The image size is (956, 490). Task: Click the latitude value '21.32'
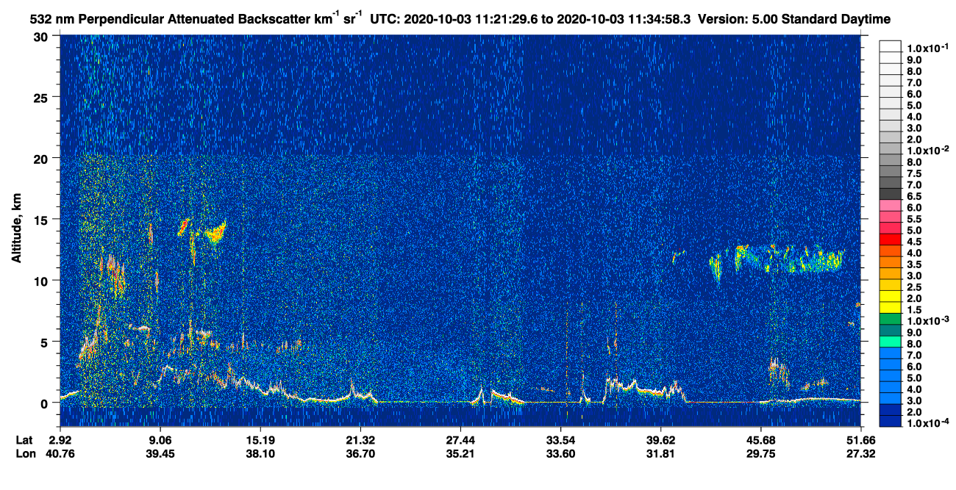[360, 439]
